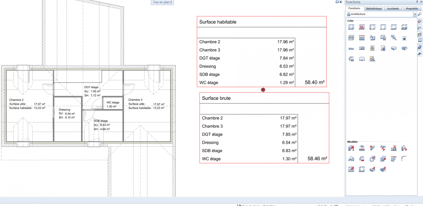Switch to the Bibliothèque tab

374,9
